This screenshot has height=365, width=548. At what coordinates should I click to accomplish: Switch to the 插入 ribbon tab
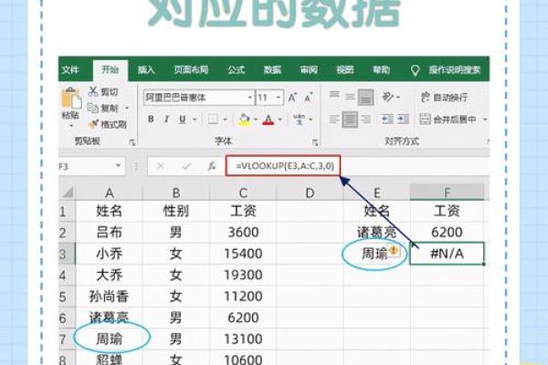(x=146, y=70)
